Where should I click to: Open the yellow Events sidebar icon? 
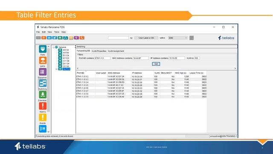[43, 117]
